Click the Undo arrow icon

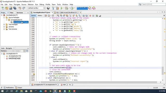coord(20,8)
